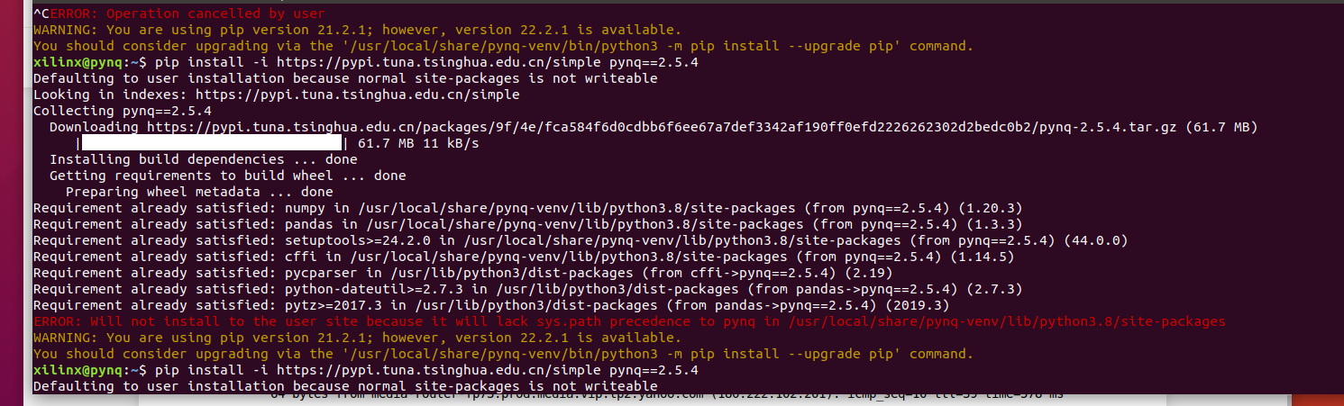The height and width of the screenshot is (406, 1344).
Task: Click the numpy "Requirement already satisfied" line
Action: click(527, 208)
